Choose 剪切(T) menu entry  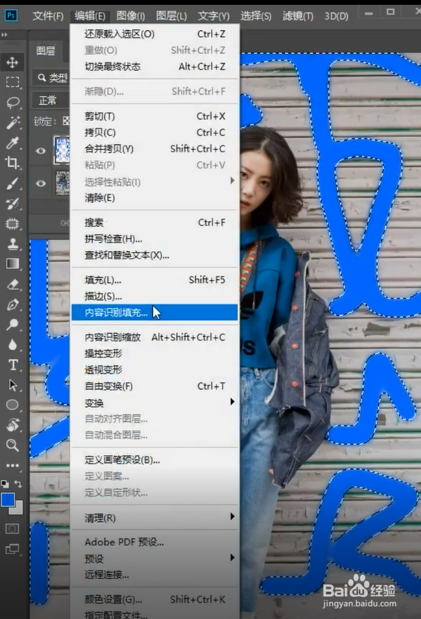pos(154,116)
